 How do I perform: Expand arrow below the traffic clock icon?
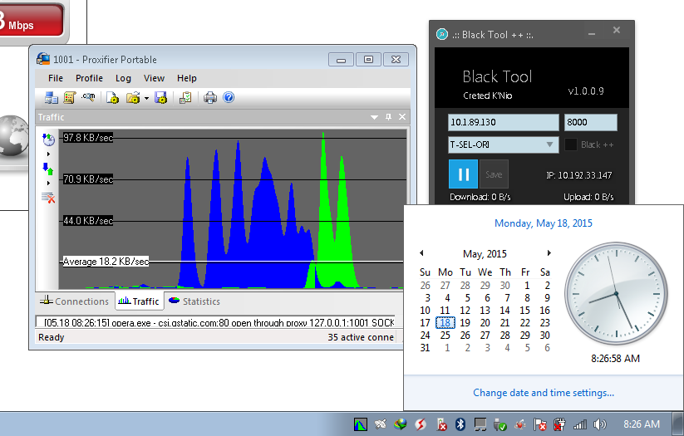48,154
